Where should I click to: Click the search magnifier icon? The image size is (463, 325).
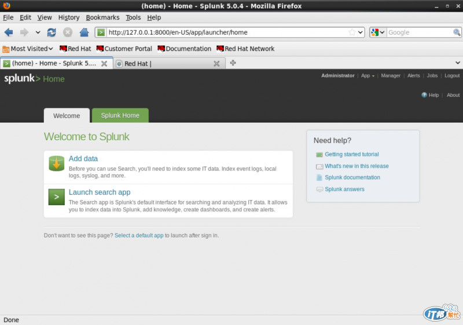tap(457, 32)
